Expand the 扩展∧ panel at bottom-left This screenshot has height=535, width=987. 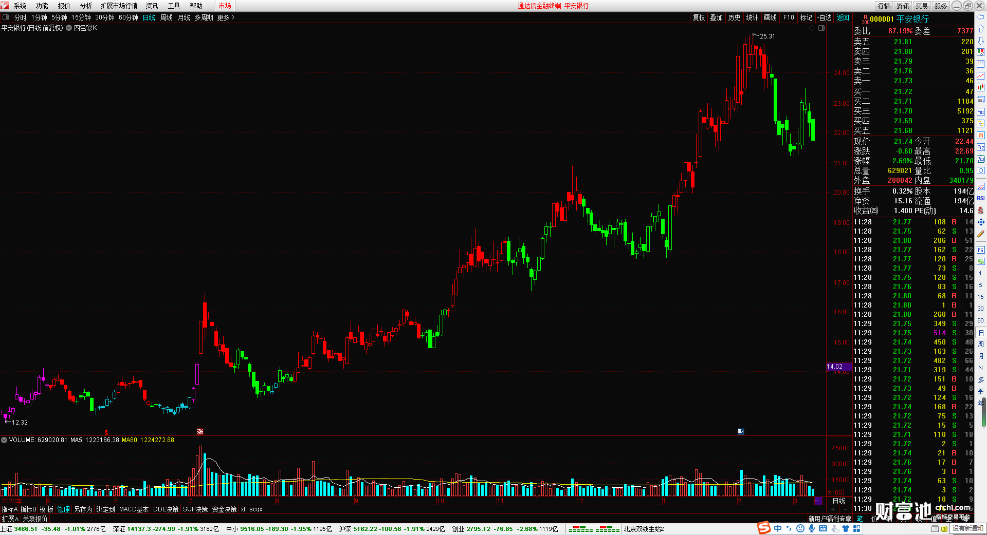10,519
